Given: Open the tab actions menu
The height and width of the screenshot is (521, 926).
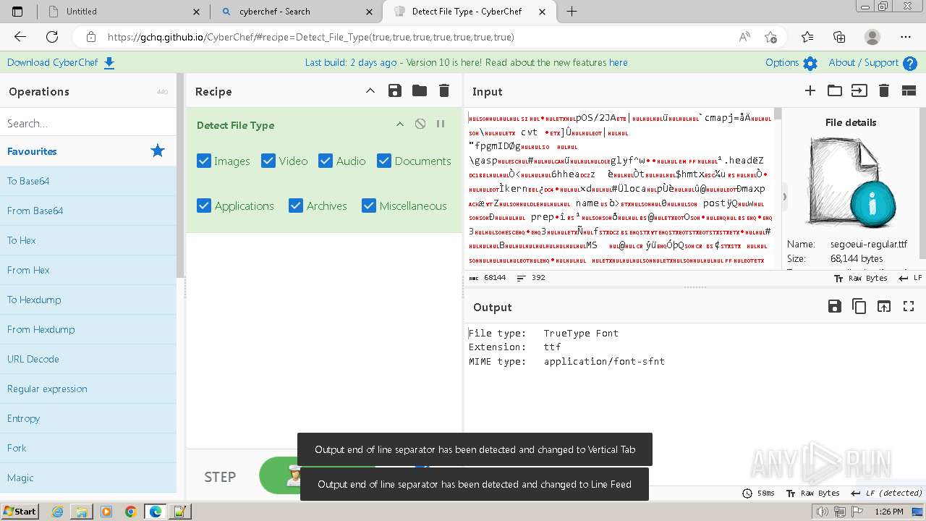Looking at the screenshot, I should [x=17, y=12].
